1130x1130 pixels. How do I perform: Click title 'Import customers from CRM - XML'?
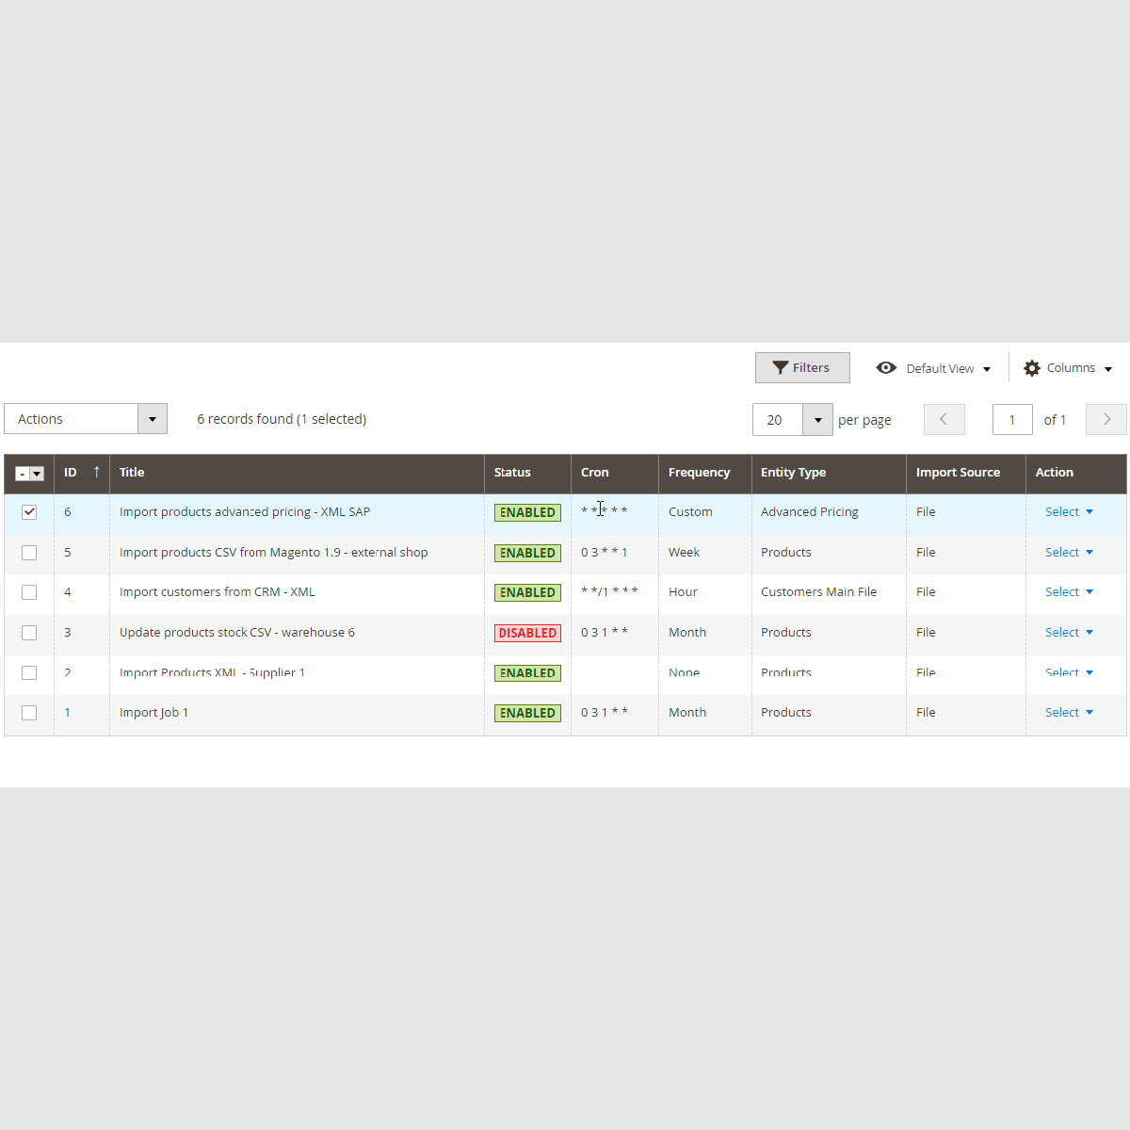[218, 592]
